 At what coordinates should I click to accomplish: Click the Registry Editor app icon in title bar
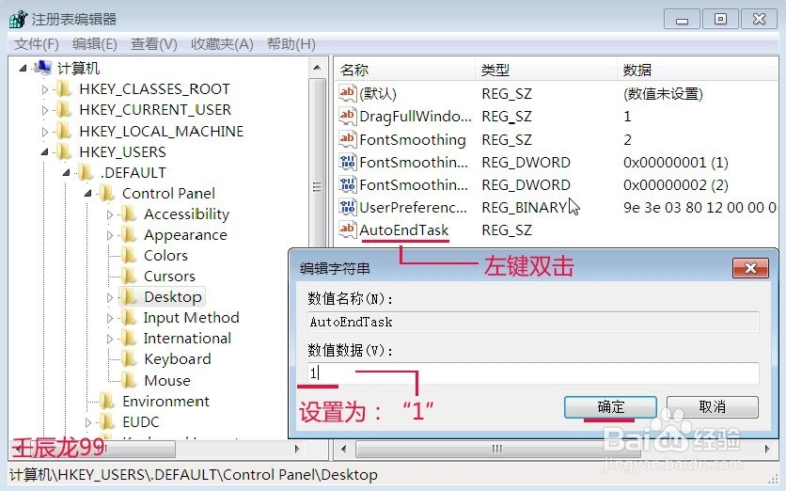pyautogui.click(x=18, y=19)
